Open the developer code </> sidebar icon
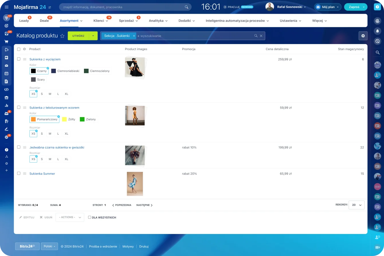 coord(6,89)
